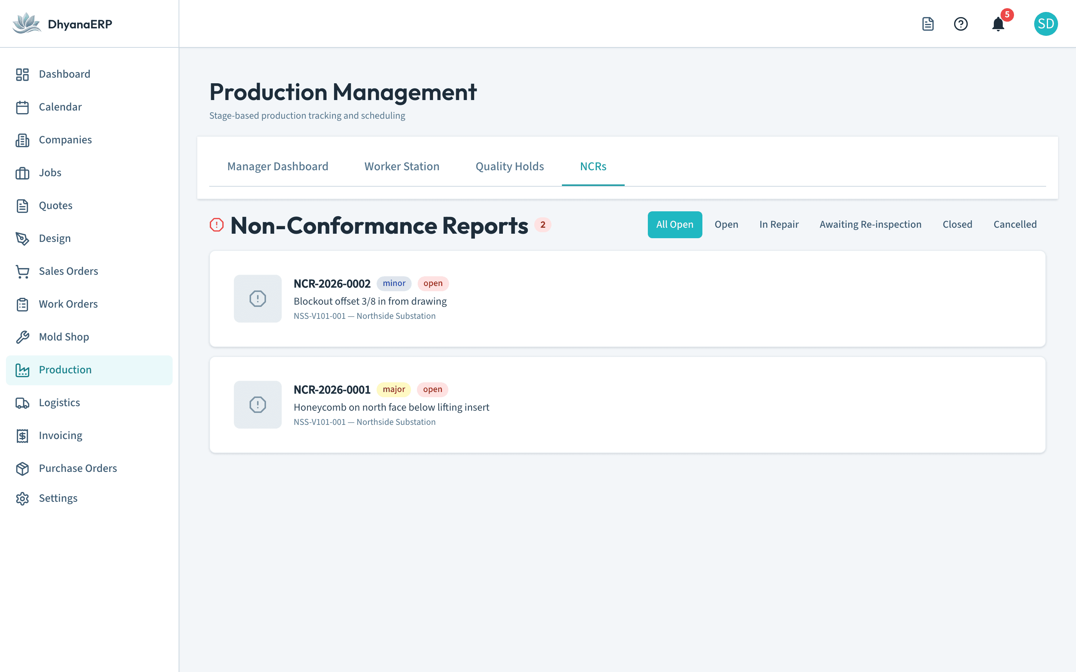The image size is (1076, 672).
Task: Show Cancelled reports
Action: click(x=1015, y=224)
